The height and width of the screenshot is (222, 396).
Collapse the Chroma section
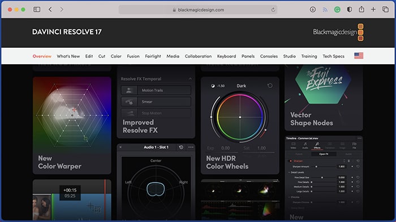click(290, 197)
